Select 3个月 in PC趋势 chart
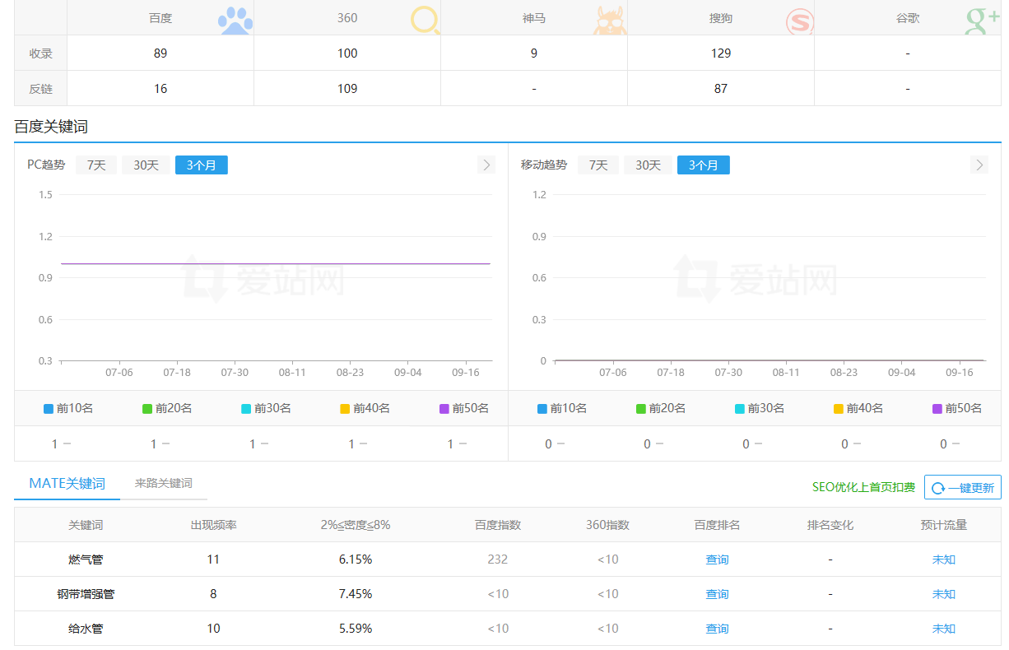The image size is (1009, 650). pyautogui.click(x=202, y=165)
